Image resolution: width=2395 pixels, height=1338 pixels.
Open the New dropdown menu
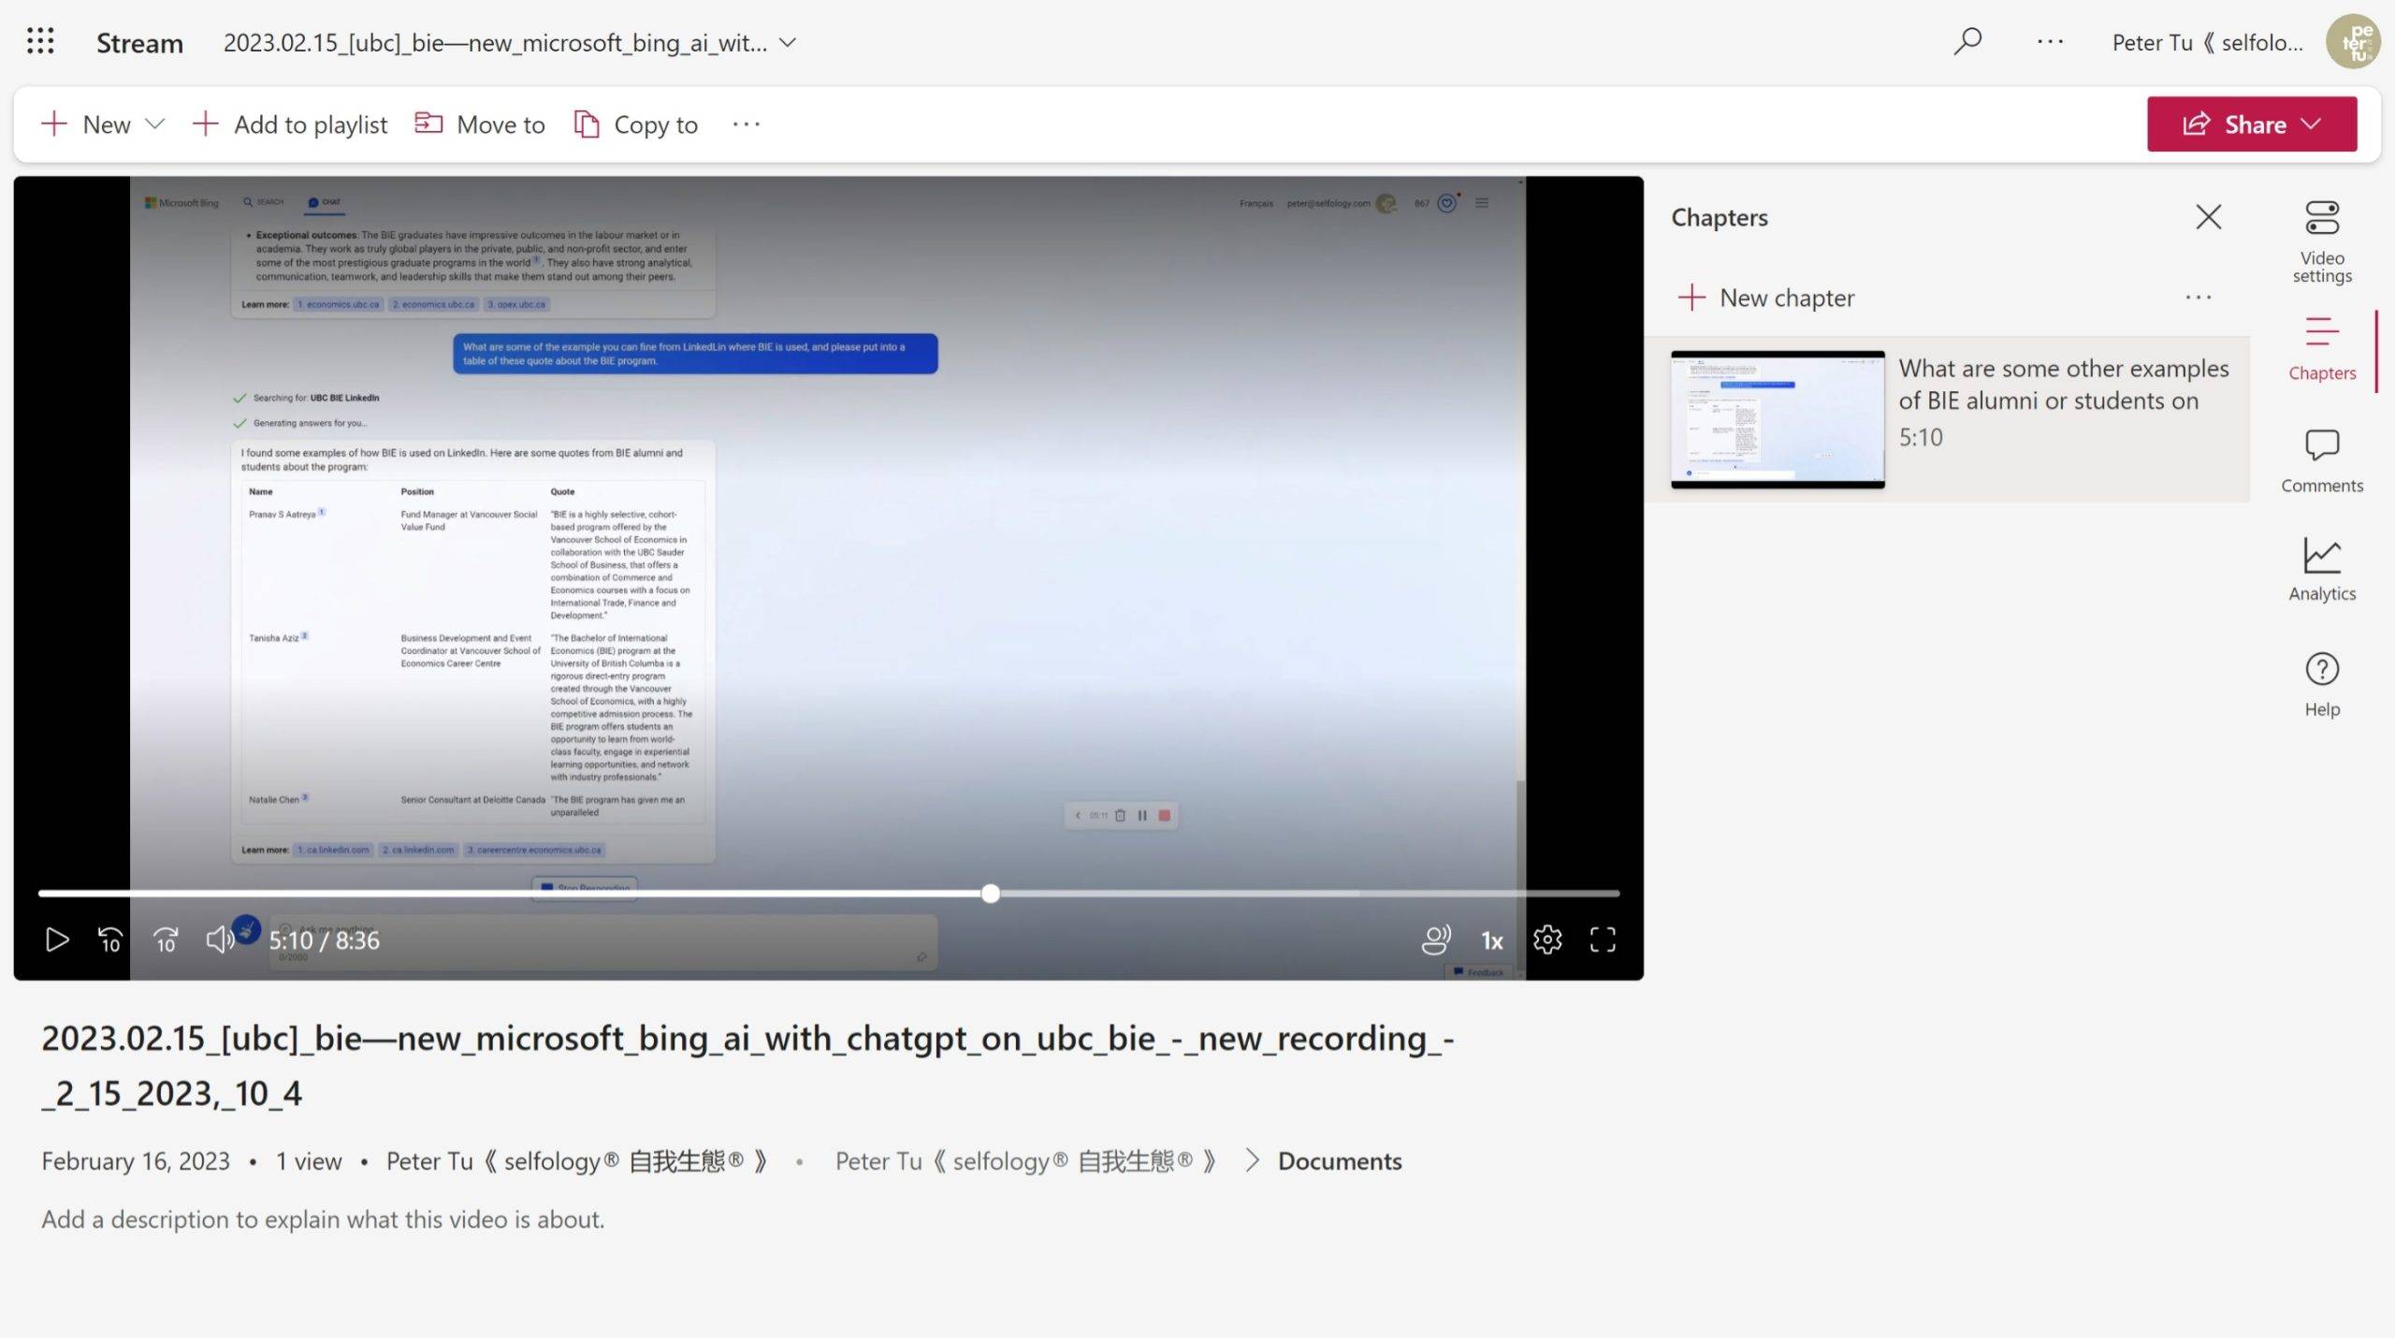click(103, 124)
